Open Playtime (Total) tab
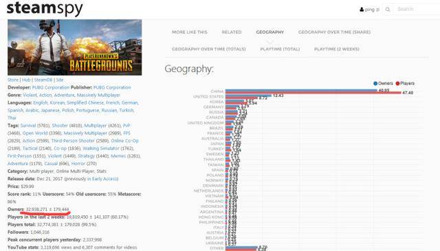440x251 pixels. (280, 49)
